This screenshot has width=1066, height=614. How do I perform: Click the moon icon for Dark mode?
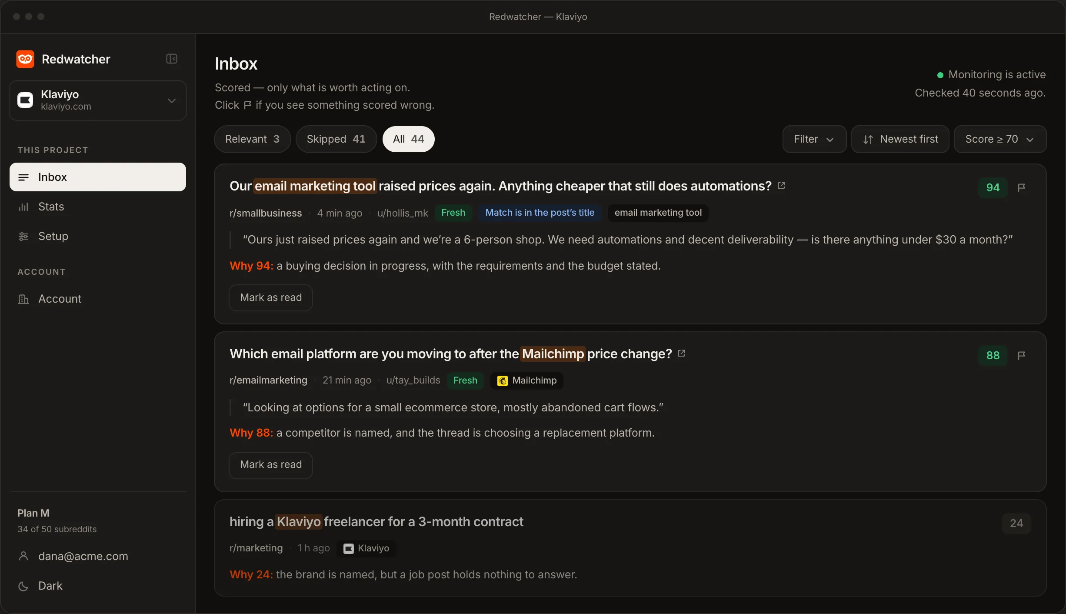click(x=23, y=586)
